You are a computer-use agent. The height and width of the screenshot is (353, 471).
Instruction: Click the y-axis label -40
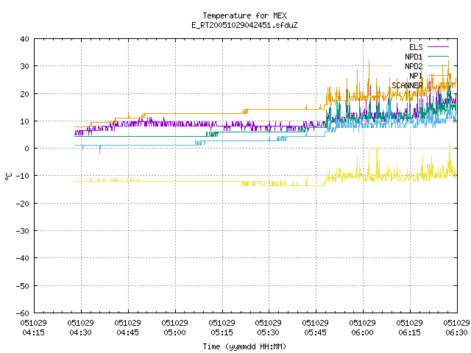(23, 258)
